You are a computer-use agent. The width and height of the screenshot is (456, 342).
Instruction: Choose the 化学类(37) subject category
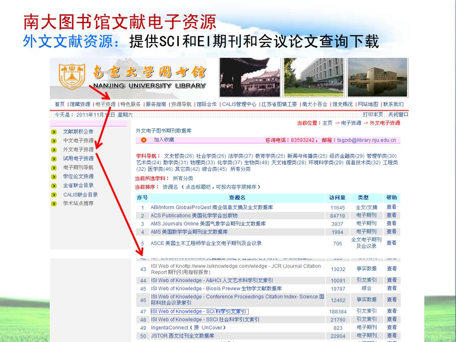pyautogui.click(x=229, y=163)
